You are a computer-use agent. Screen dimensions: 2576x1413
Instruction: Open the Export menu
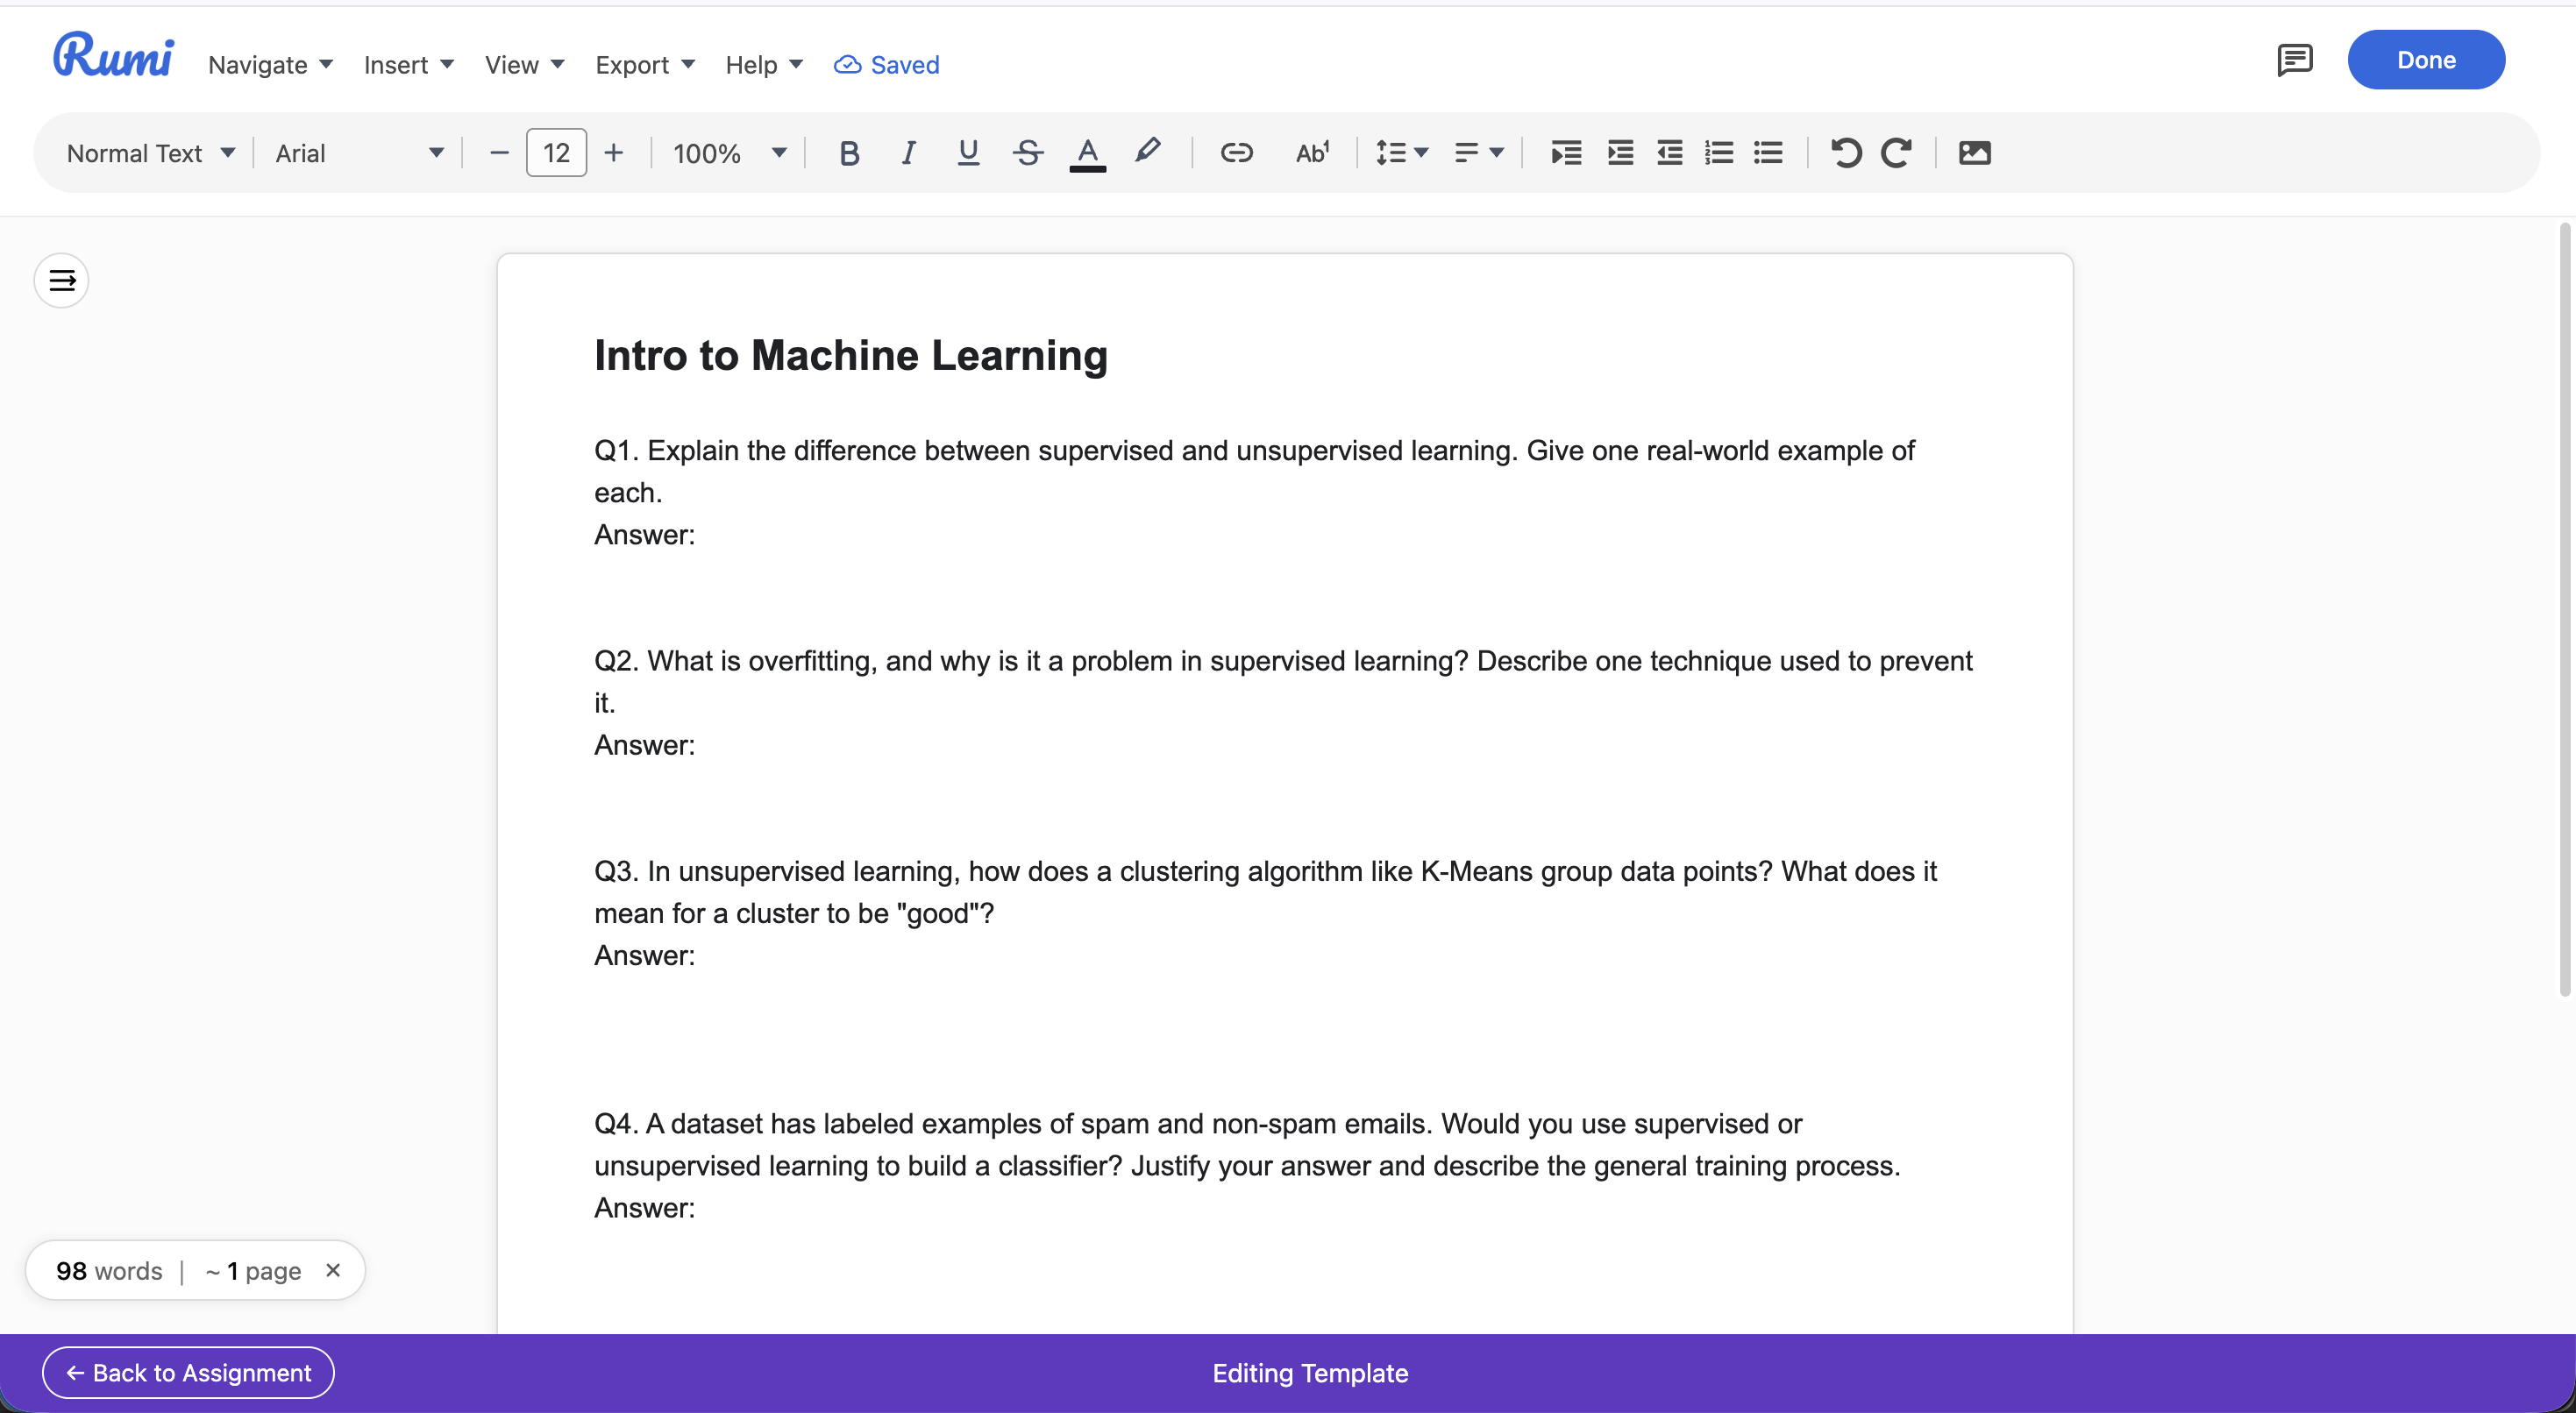pyautogui.click(x=644, y=65)
